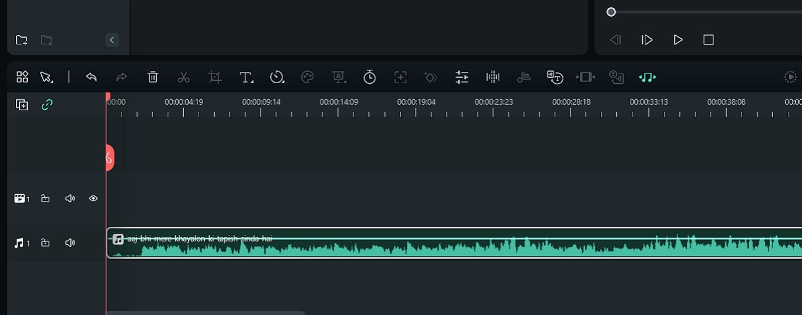This screenshot has height=315, width=802.
Task: Select the audio clip 'aaj bhi mere khayalon'
Action: pos(454,243)
